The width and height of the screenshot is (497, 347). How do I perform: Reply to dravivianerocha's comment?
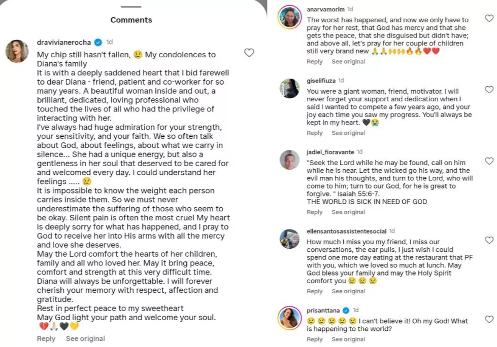click(x=46, y=338)
